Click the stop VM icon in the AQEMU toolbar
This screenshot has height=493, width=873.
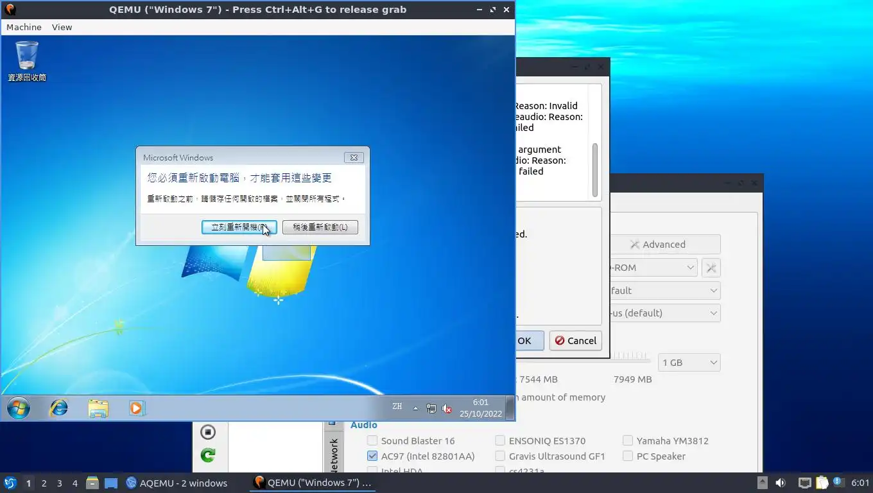point(207,432)
